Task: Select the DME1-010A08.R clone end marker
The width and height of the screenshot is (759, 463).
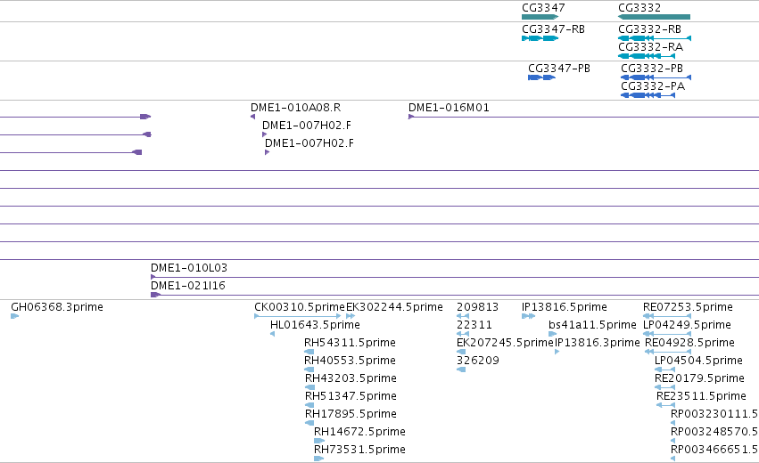Action: point(252,117)
